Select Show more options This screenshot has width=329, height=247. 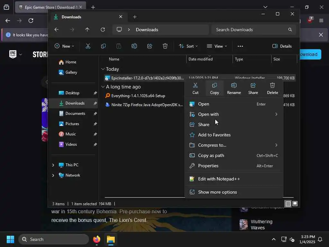point(234,192)
